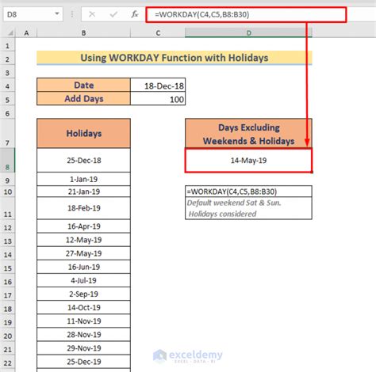Click the Enter checkmark icon in formula bar

pyautogui.click(x=113, y=14)
